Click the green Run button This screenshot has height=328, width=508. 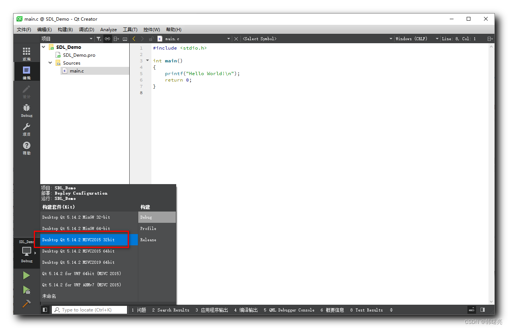(x=26, y=275)
